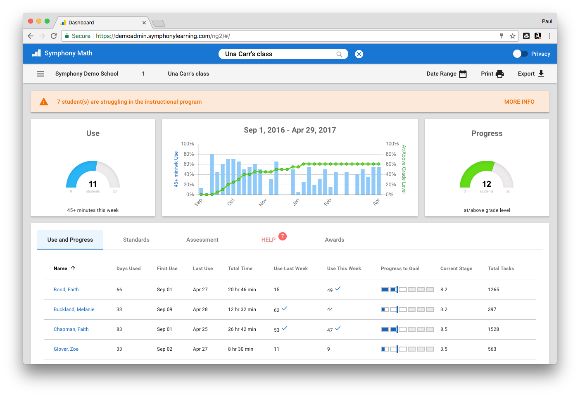Click the Symphony Math logo icon
This screenshot has width=580, height=397.
(x=37, y=53)
